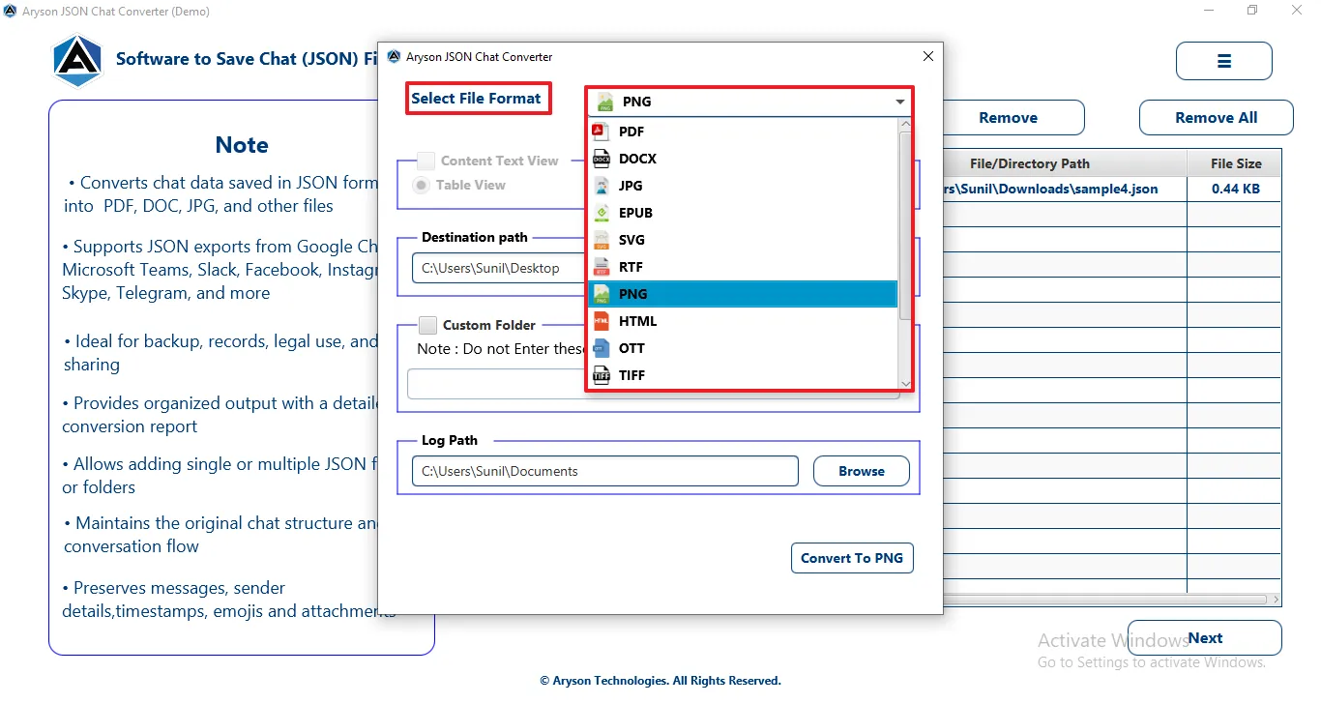The width and height of the screenshot is (1321, 704).
Task: Choose RTF from the format list
Action: [x=744, y=267]
